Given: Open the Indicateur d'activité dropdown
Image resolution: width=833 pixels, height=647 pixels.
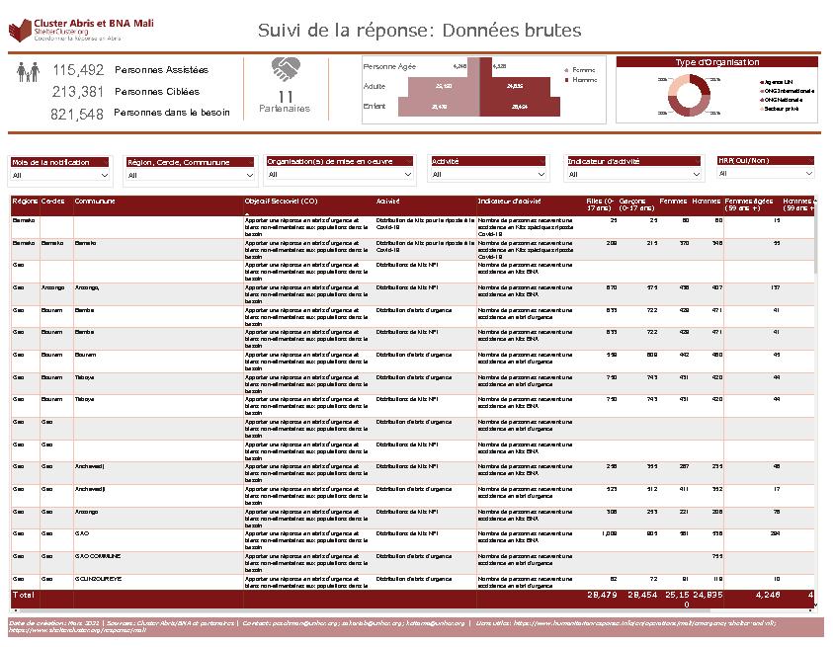Looking at the screenshot, I should click(x=633, y=175).
